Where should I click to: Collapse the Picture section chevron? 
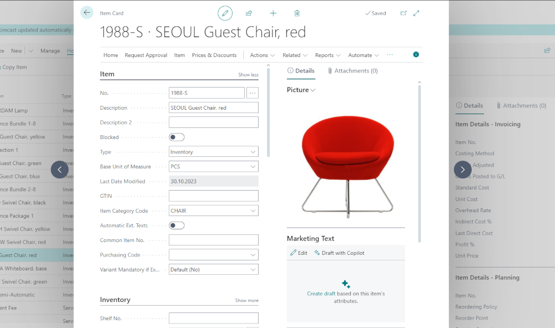coord(313,90)
